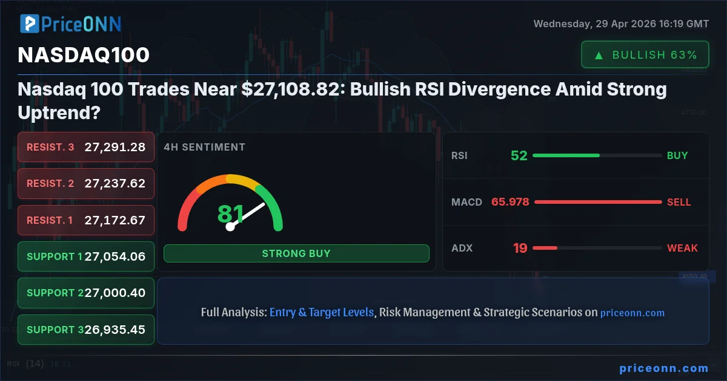The width and height of the screenshot is (727, 381).
Task: Click the MACD SELL signal label
Action: [x=679, y=202]
